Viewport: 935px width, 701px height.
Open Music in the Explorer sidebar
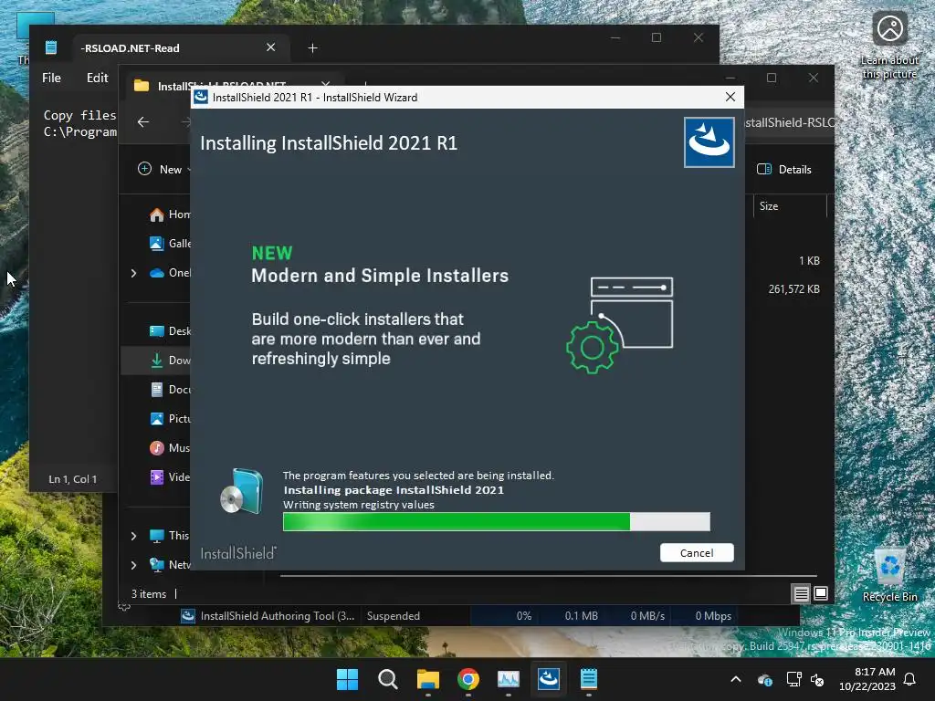pyautogui.click(x=170, y=447)
